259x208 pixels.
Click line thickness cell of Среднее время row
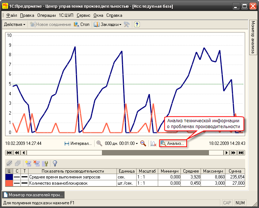(x=24, y=177)
